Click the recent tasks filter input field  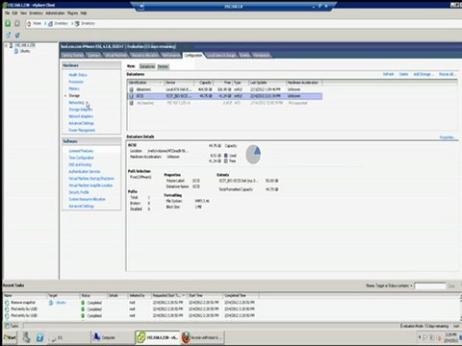(x=430, y=285)
